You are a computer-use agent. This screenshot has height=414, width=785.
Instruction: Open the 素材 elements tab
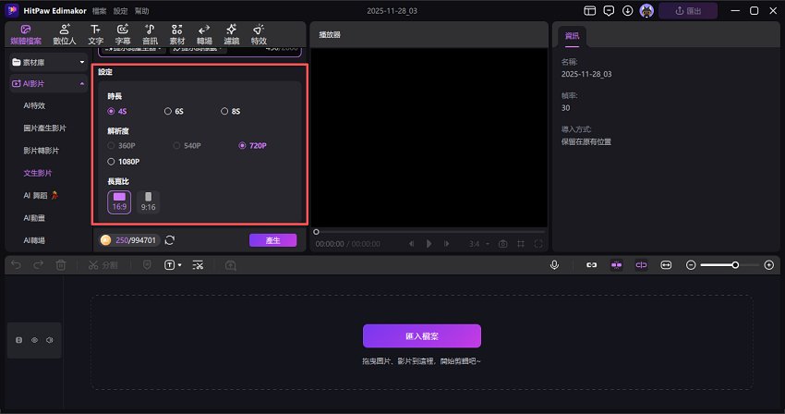(176, 34)
